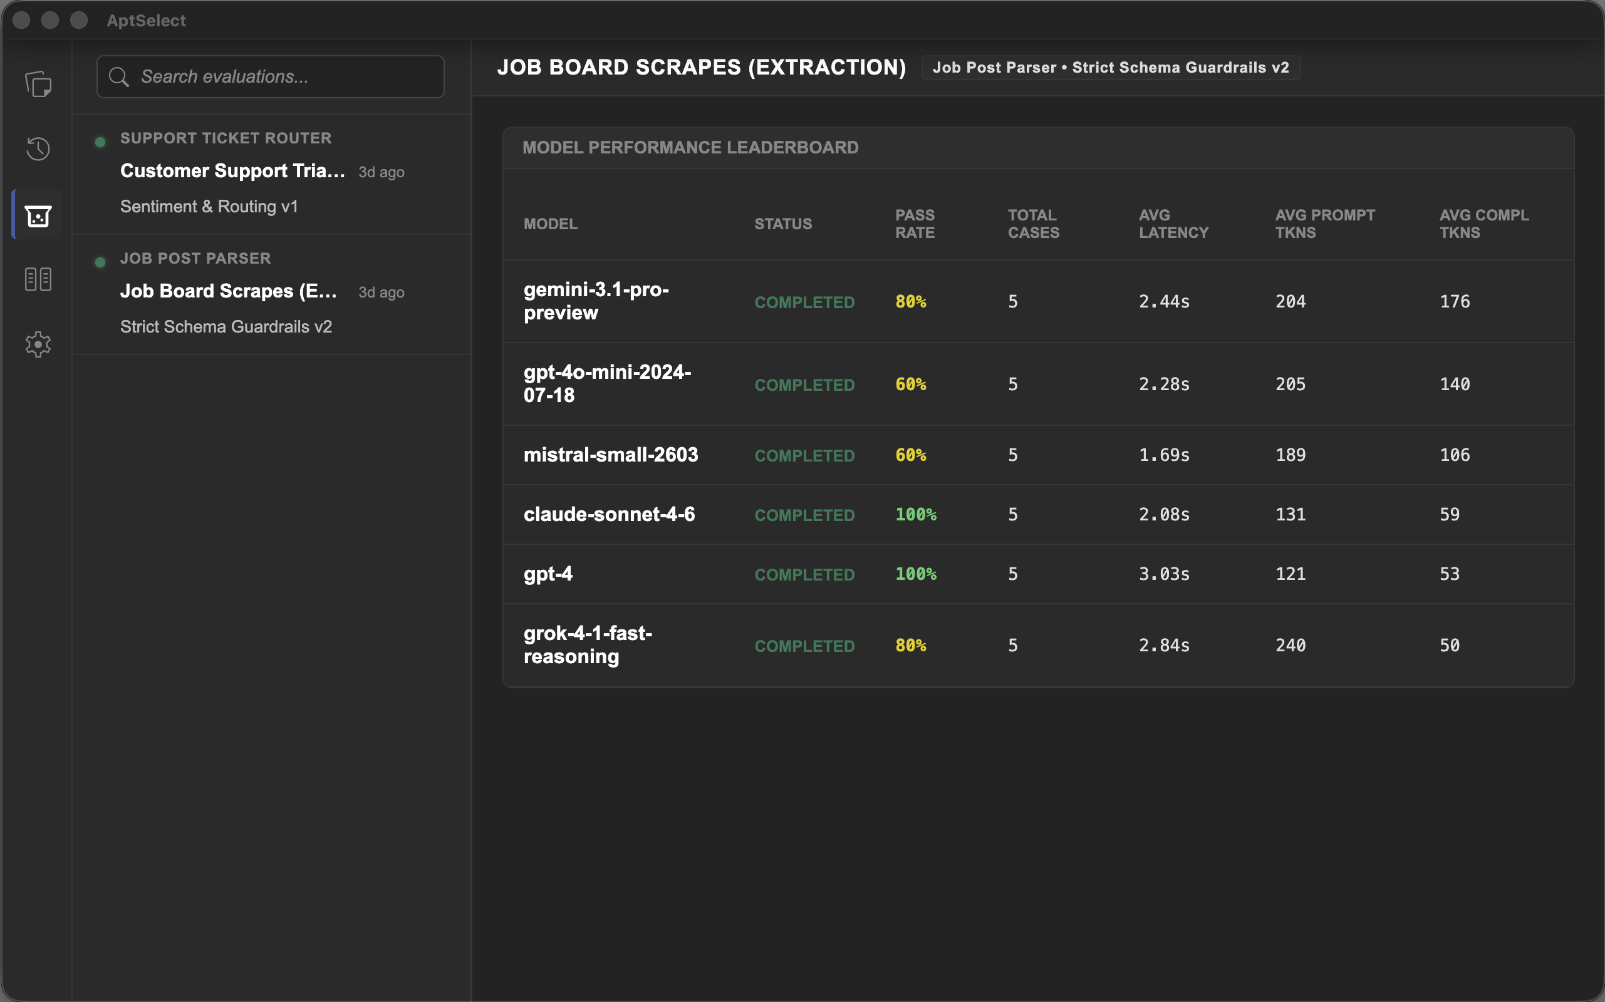This screenshot has height=1002, width=1605.
Task: Click the 80% pass rate for grok-4-1-fast-reasoning
Action: pyautogui.click(x=910, y=646)
